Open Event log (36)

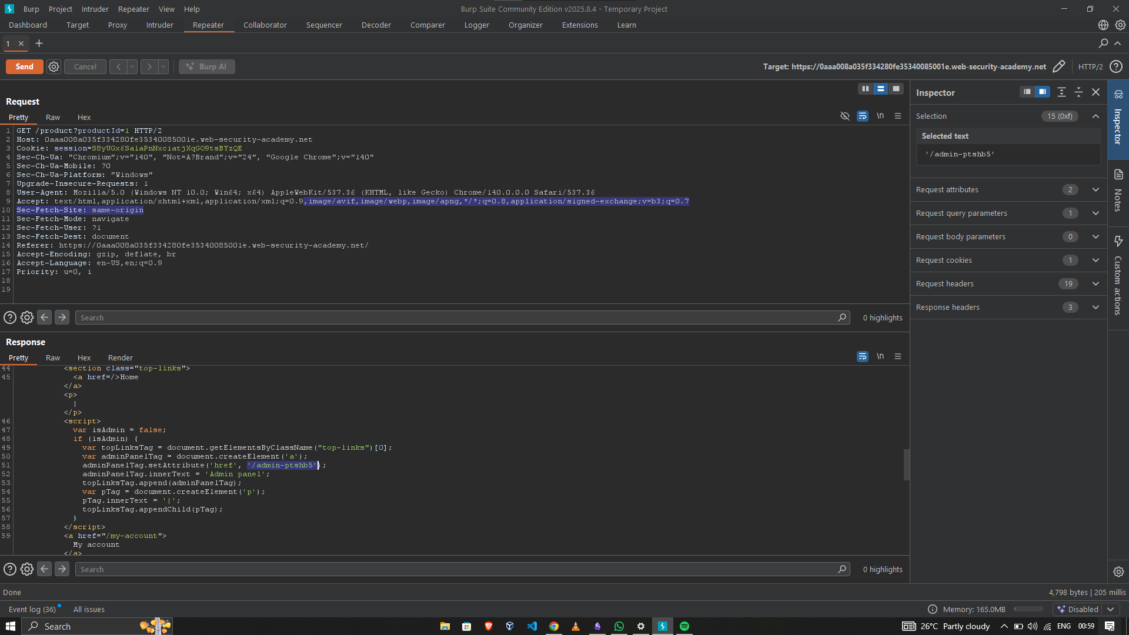pyautogui.click(x=32, y=610)
